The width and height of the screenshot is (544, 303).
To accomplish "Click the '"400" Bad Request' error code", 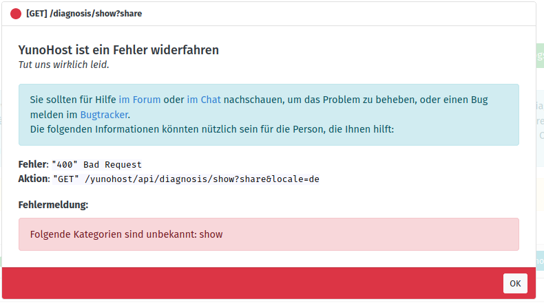I will coord(97,164).
